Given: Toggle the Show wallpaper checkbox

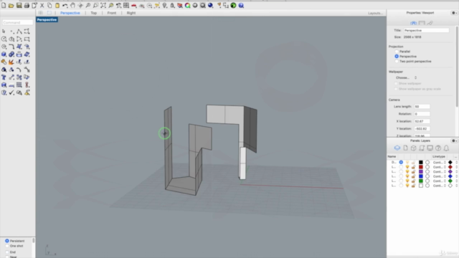Looking at the screenshot, I should 396,83.
